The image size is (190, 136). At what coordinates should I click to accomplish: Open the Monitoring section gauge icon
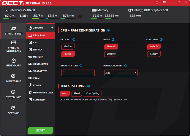click(13, 76)
